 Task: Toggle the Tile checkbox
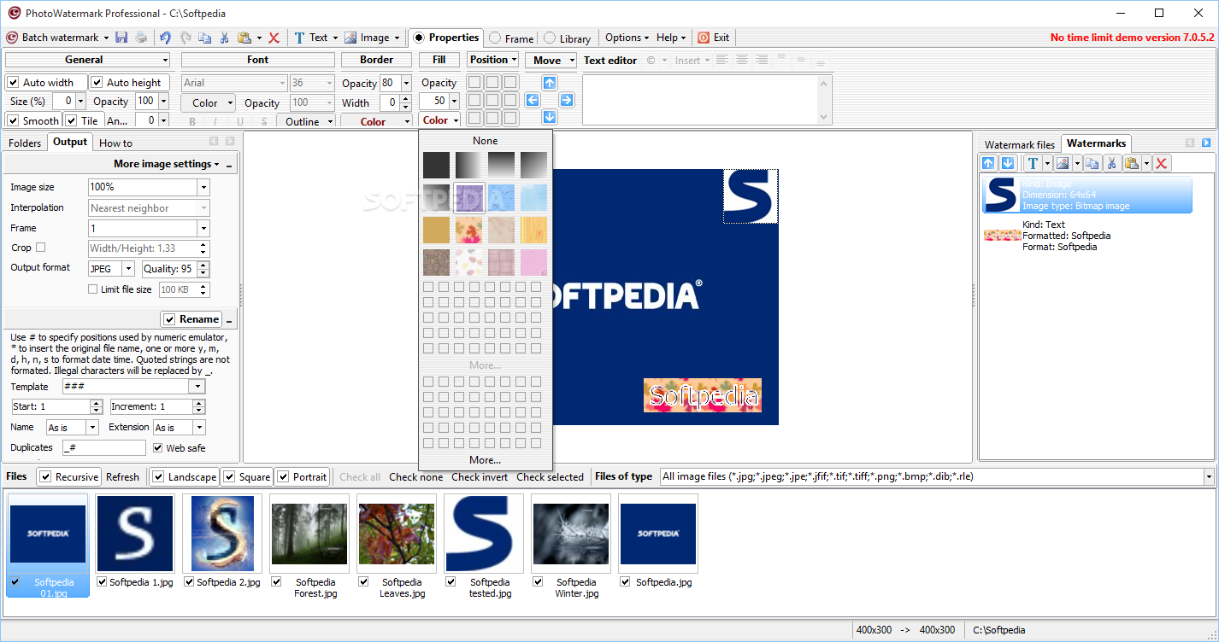[72, 120]
